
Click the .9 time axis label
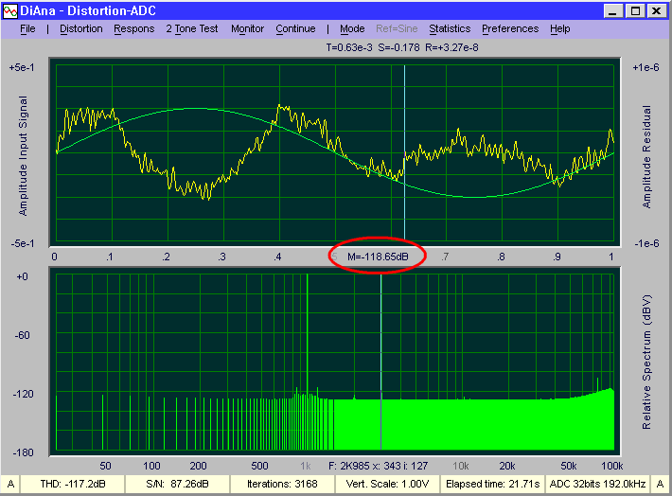pos(557,257)
